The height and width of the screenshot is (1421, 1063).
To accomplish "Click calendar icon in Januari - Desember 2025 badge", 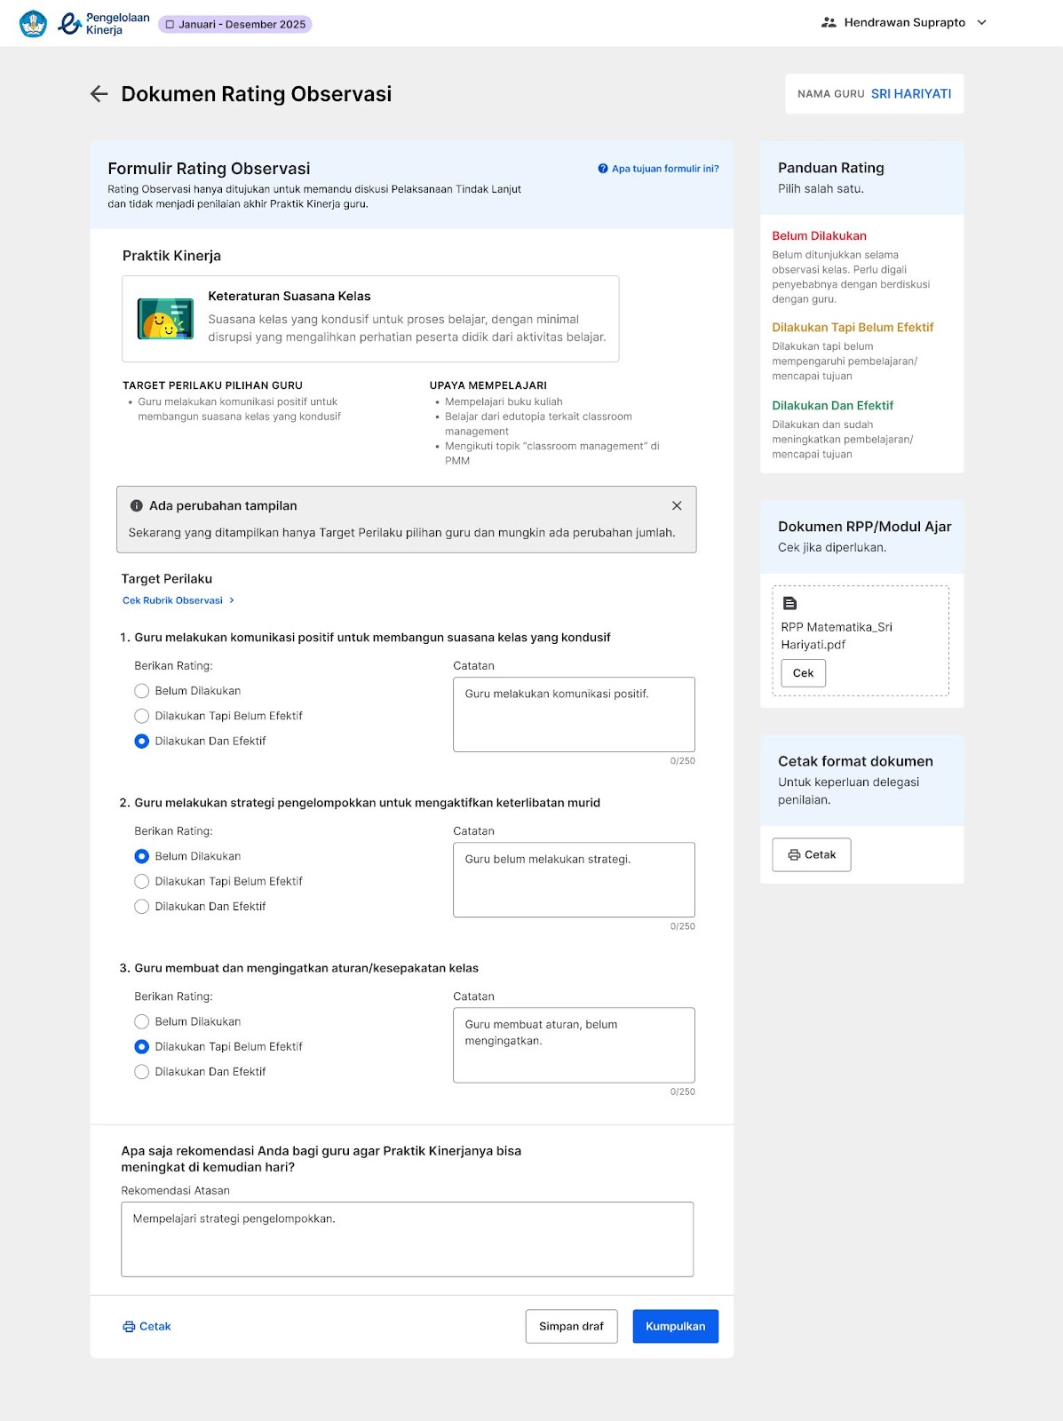I will point(170,25).
